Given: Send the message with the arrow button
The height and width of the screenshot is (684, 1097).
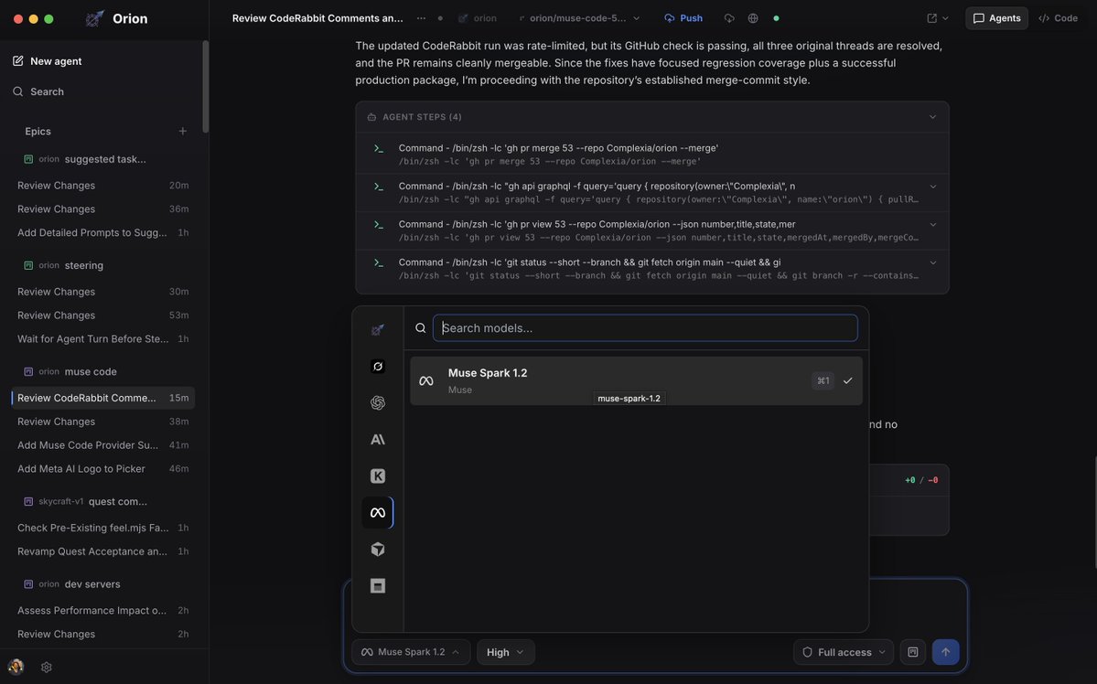Looking at the screenshot, I should click(945, 652).
